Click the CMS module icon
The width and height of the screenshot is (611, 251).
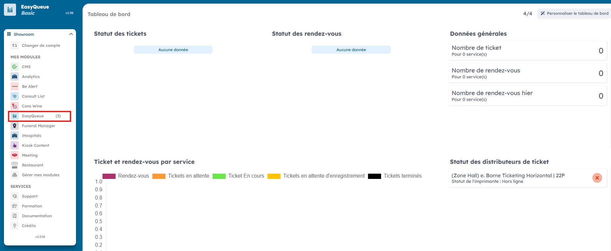click(14, 67)
